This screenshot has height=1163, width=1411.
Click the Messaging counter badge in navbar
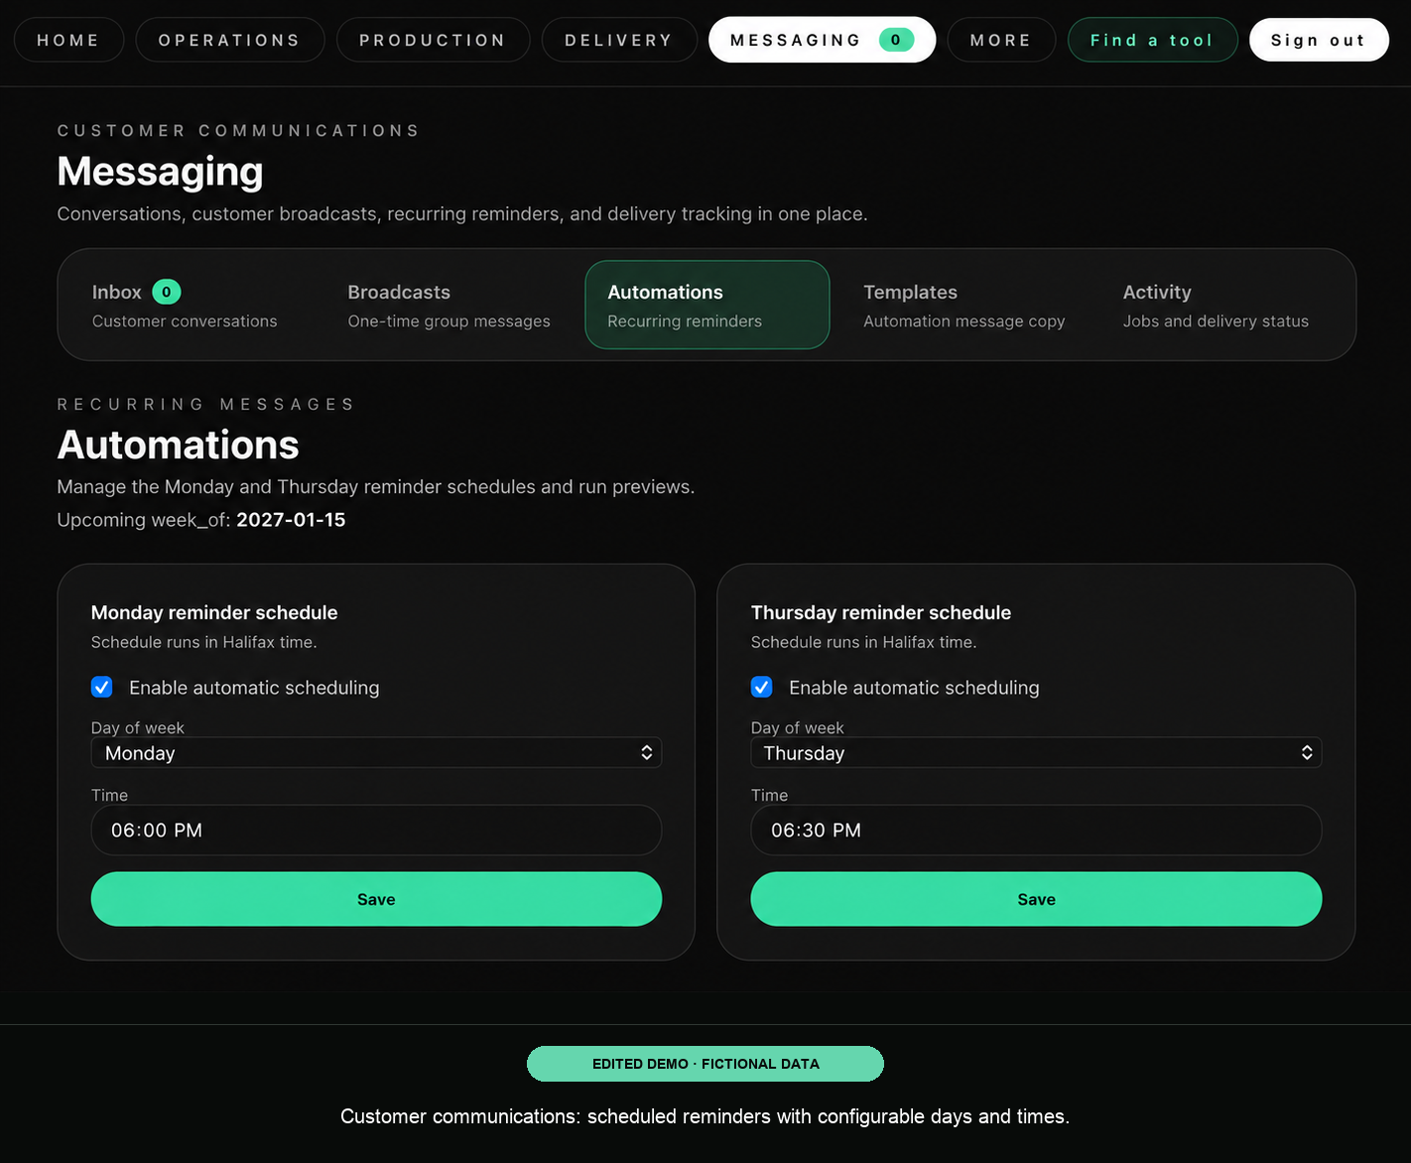pyautogui.click(x=896, y=40)
